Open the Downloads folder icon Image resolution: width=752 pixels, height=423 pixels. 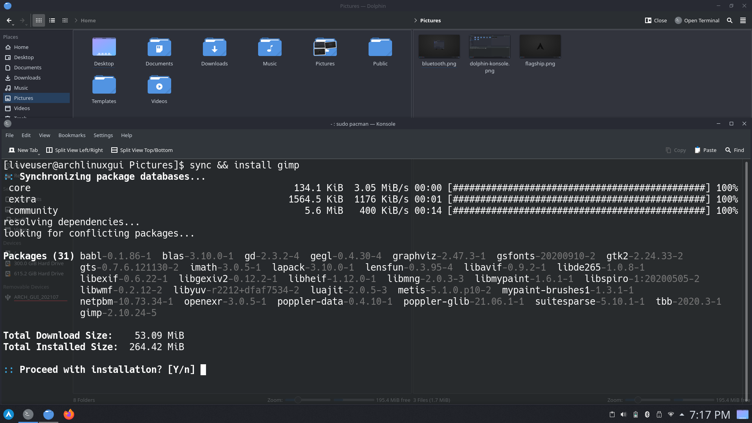214,47
